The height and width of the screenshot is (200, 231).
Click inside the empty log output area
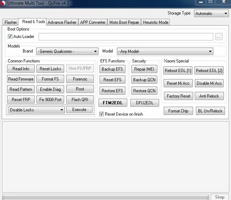tap(115, 157)
